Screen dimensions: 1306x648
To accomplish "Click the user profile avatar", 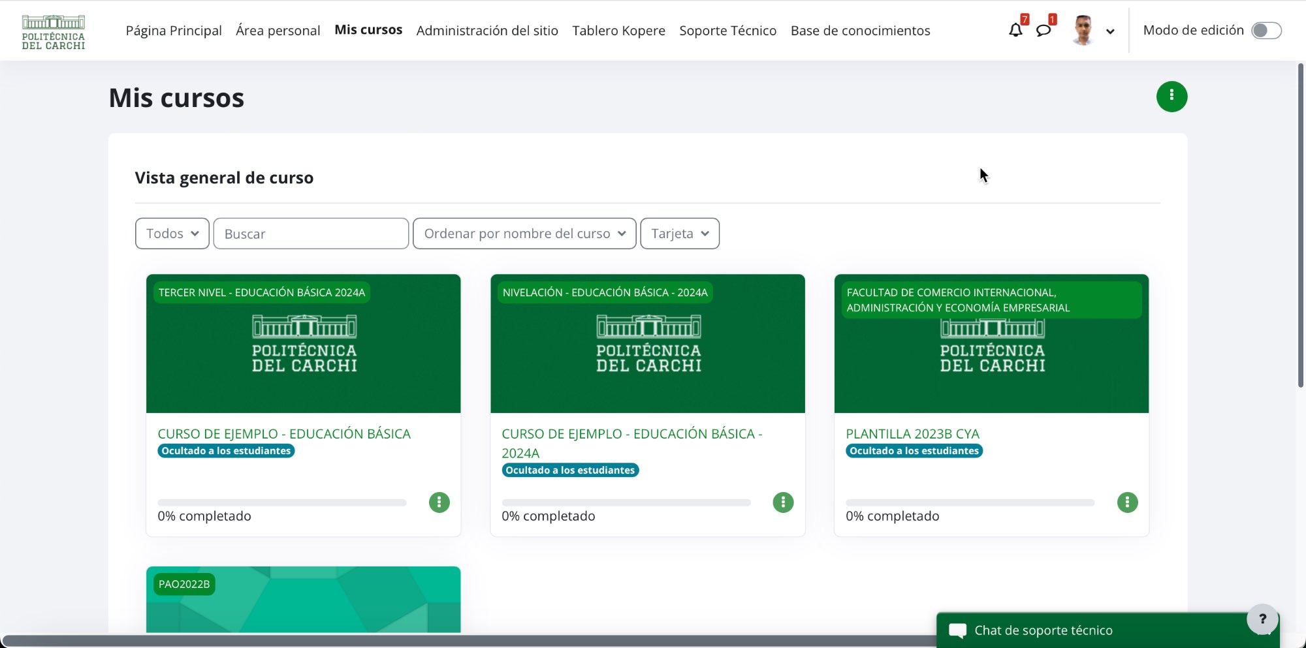I will tap(1083, 30).
